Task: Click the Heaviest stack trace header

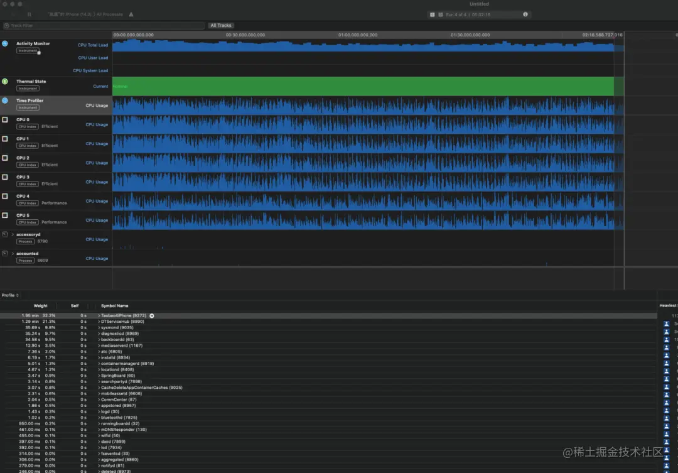Action: click(668, 305)
